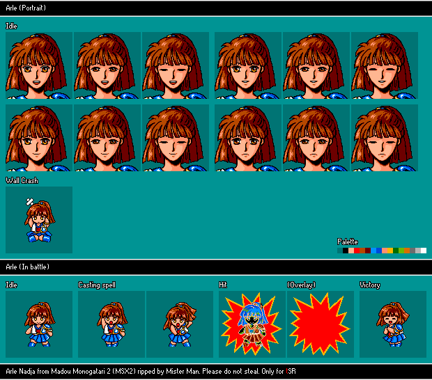Click the second Casting spell sprite frame
This screenshot has width=432, height=380.
(x=180, y=324)
